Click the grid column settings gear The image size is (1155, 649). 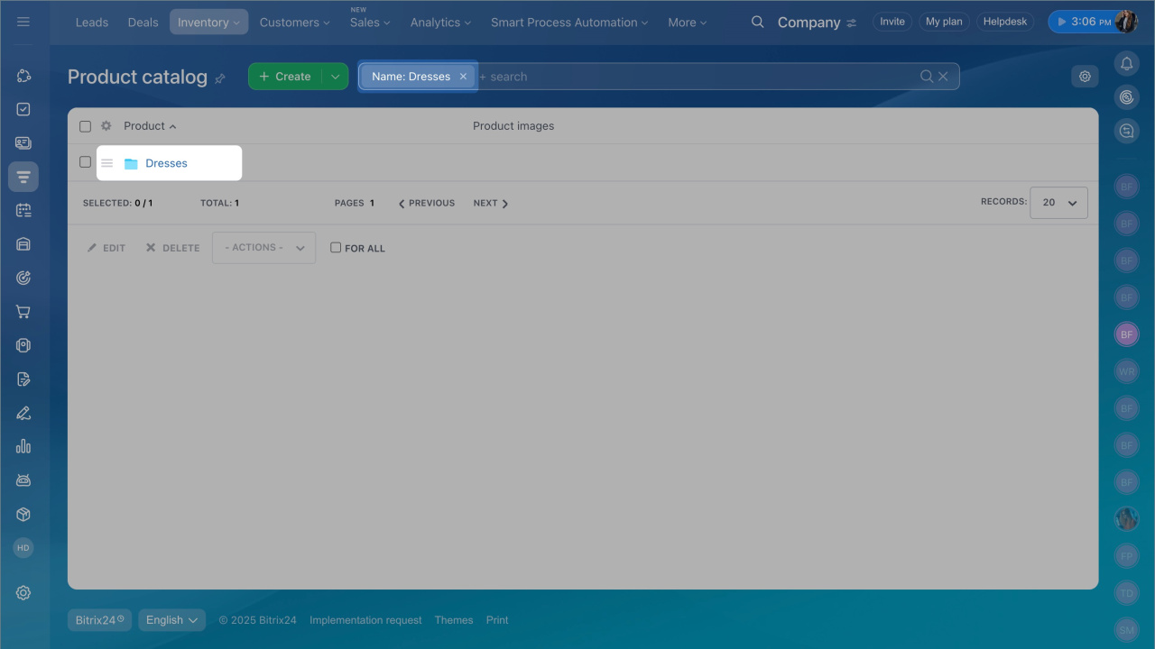coord(106,126)
